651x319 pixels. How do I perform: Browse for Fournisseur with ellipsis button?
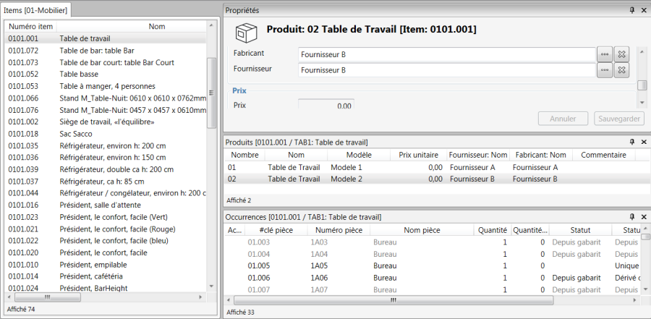(604, 69)
